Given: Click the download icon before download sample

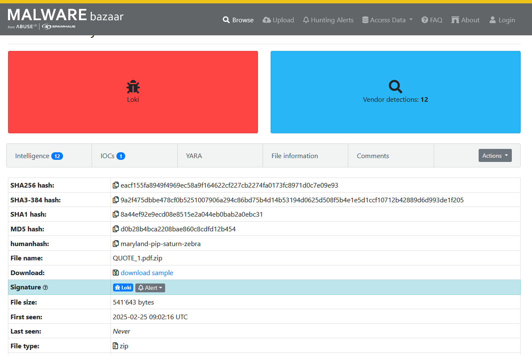Looking at the screenshot, I should pyautogui.click(x=116, y=273).
